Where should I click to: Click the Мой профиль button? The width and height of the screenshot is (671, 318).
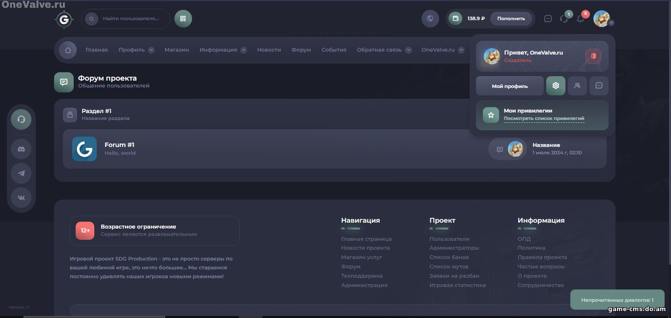tap(509, 86)
